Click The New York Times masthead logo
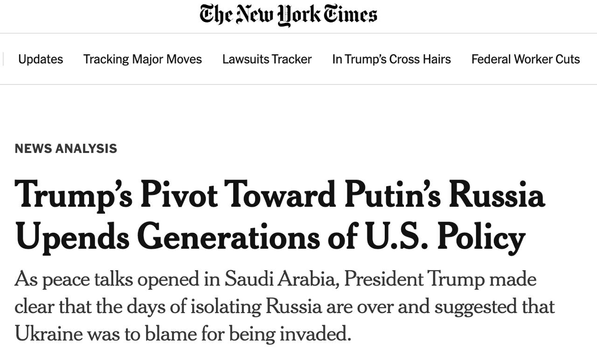Image resolution: width=597 pixels, height=356 pixels. [288, 15]
